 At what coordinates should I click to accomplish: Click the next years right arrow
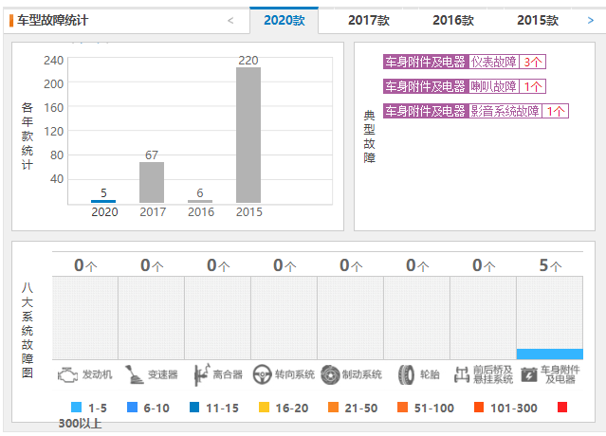[x=590, y=21]
